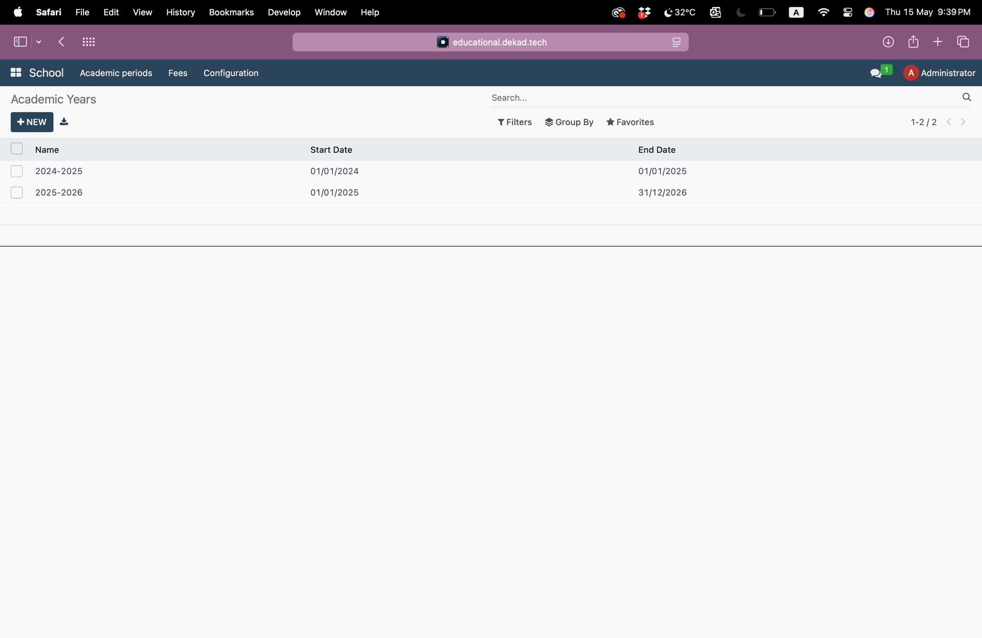
Task: Toggle the select-all header checkbox
Action: (17, 149)
